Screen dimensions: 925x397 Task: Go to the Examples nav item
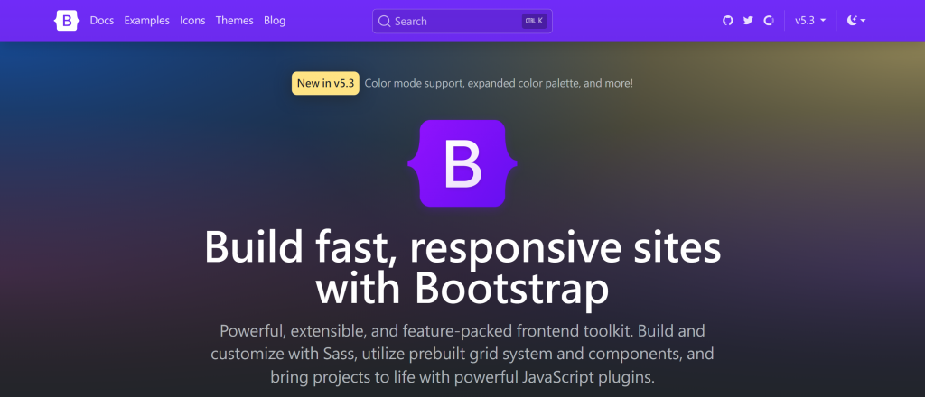point(146,21)
